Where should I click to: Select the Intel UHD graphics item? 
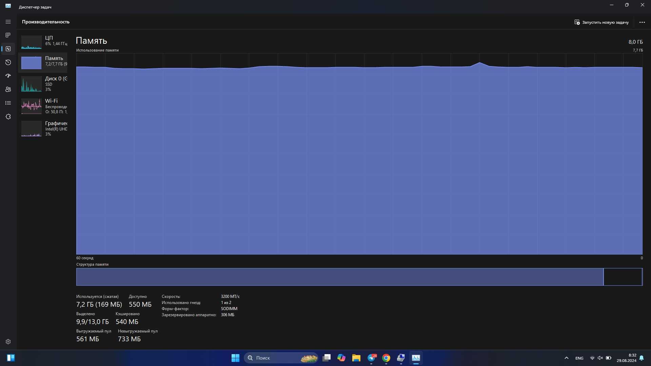pos(43,128)
